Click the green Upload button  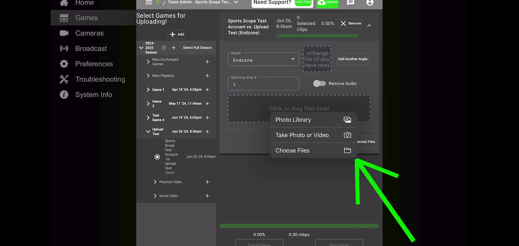pyautogui.click(x=327, y=3)
